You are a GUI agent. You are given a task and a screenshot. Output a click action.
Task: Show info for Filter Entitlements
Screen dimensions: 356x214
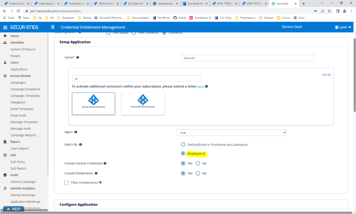click(100, 182)
